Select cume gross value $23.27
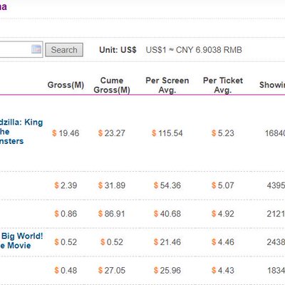This screenshot has height=285, width=285. (x=112, y=133)
